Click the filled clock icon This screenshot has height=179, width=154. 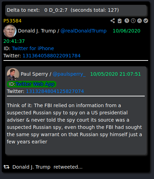(x=127, y=21)
